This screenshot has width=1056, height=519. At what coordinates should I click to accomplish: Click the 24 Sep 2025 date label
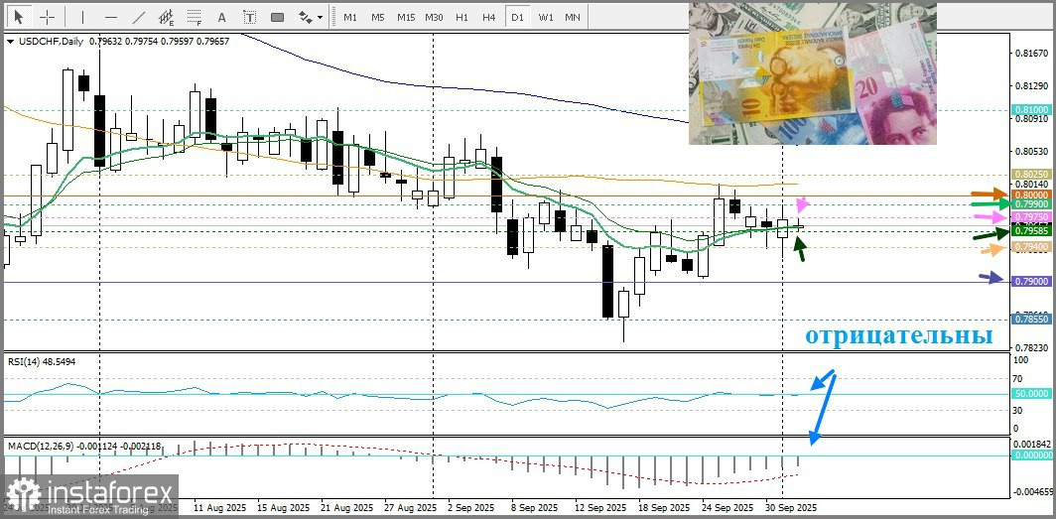(729, 507)
